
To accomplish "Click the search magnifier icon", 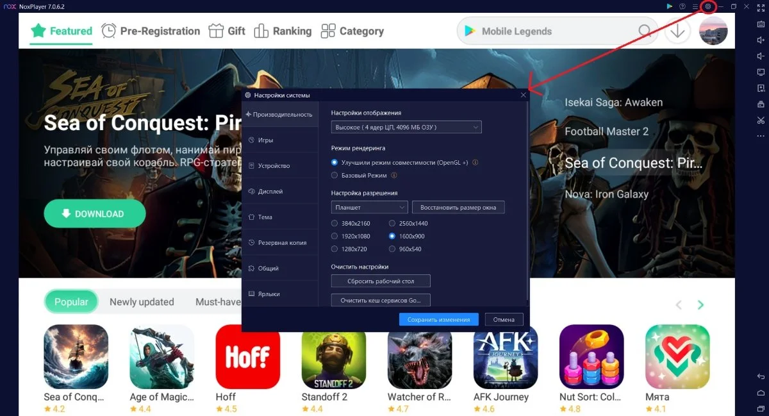I will pos(645,31).
